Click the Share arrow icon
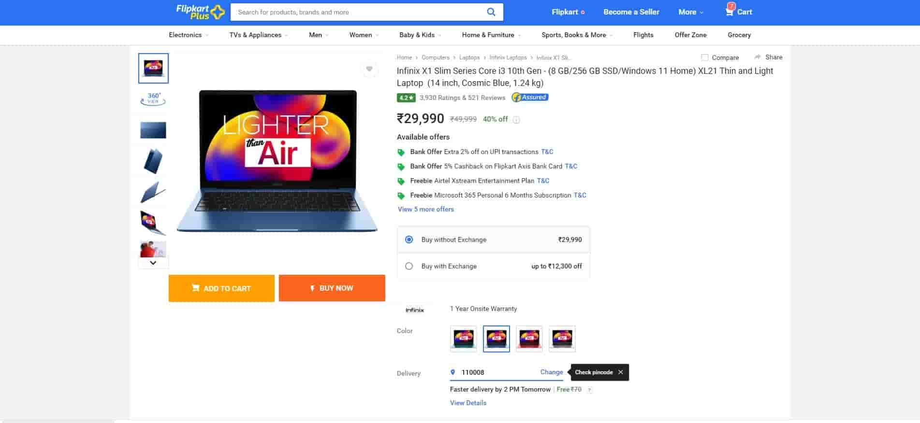 click(x=758, y=57)
